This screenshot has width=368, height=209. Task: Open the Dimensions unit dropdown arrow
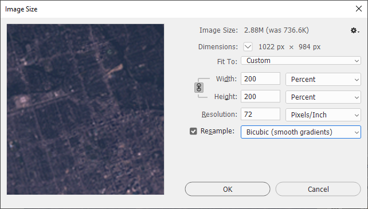[x=248, y=47]
